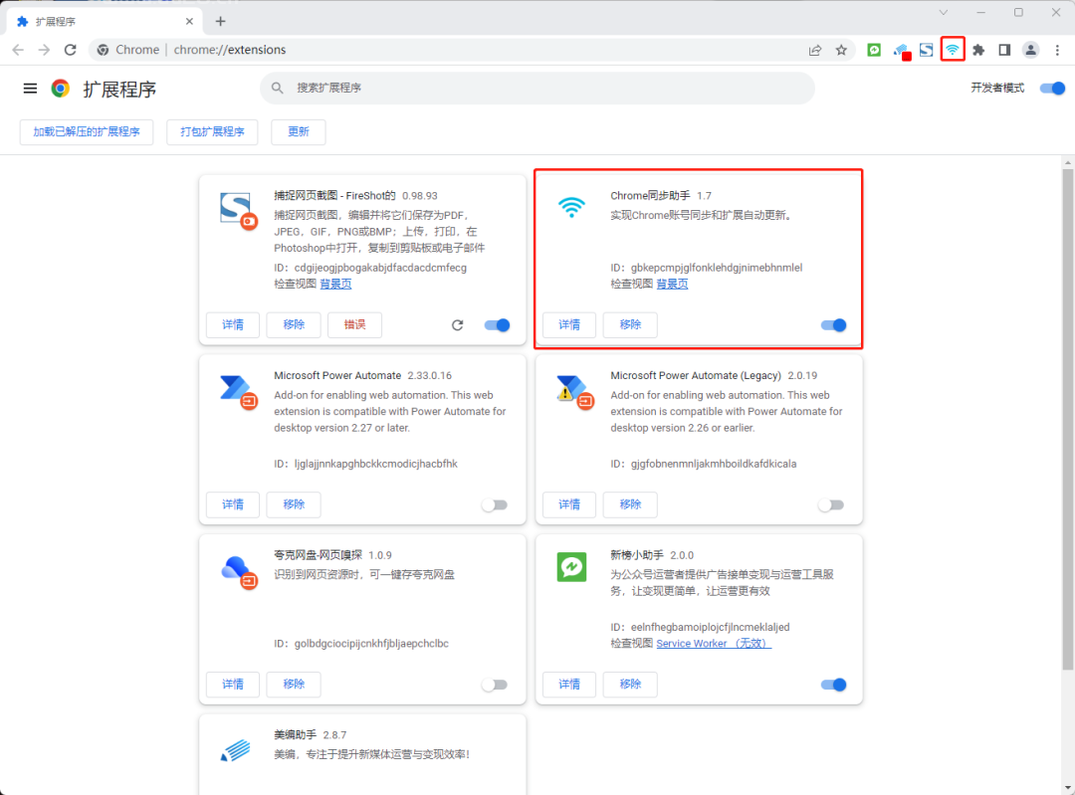The width and height of the screenshot is (1075, 795).
Task: Open the profile avatar menu
Action: tap(1030, 50)
